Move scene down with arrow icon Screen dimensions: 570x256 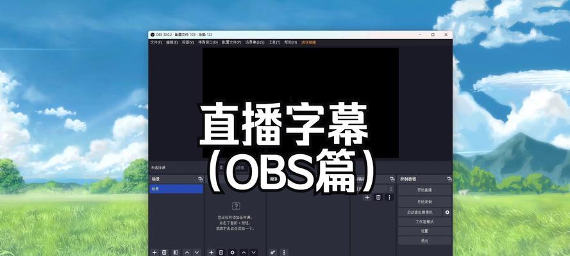click(x=197, y=252)
